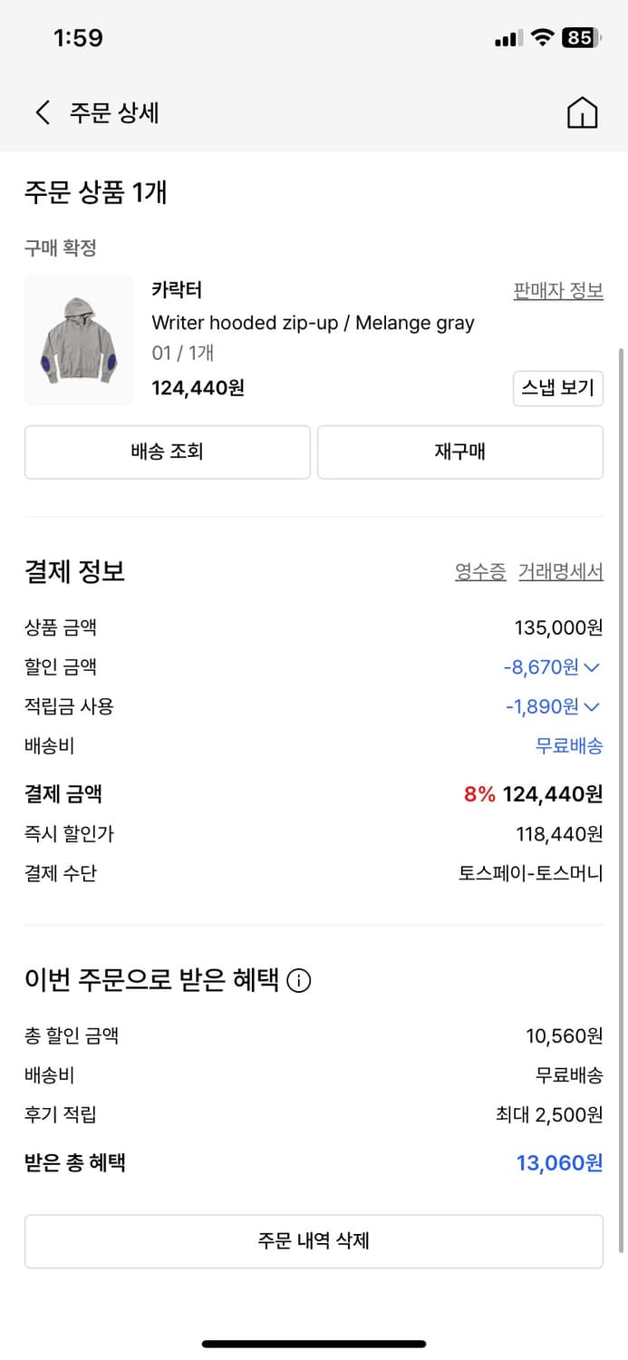This screenshot has height=1360, width=628.
Task: Tap 무료배송 free shipping label
Action: pos(571,745)
